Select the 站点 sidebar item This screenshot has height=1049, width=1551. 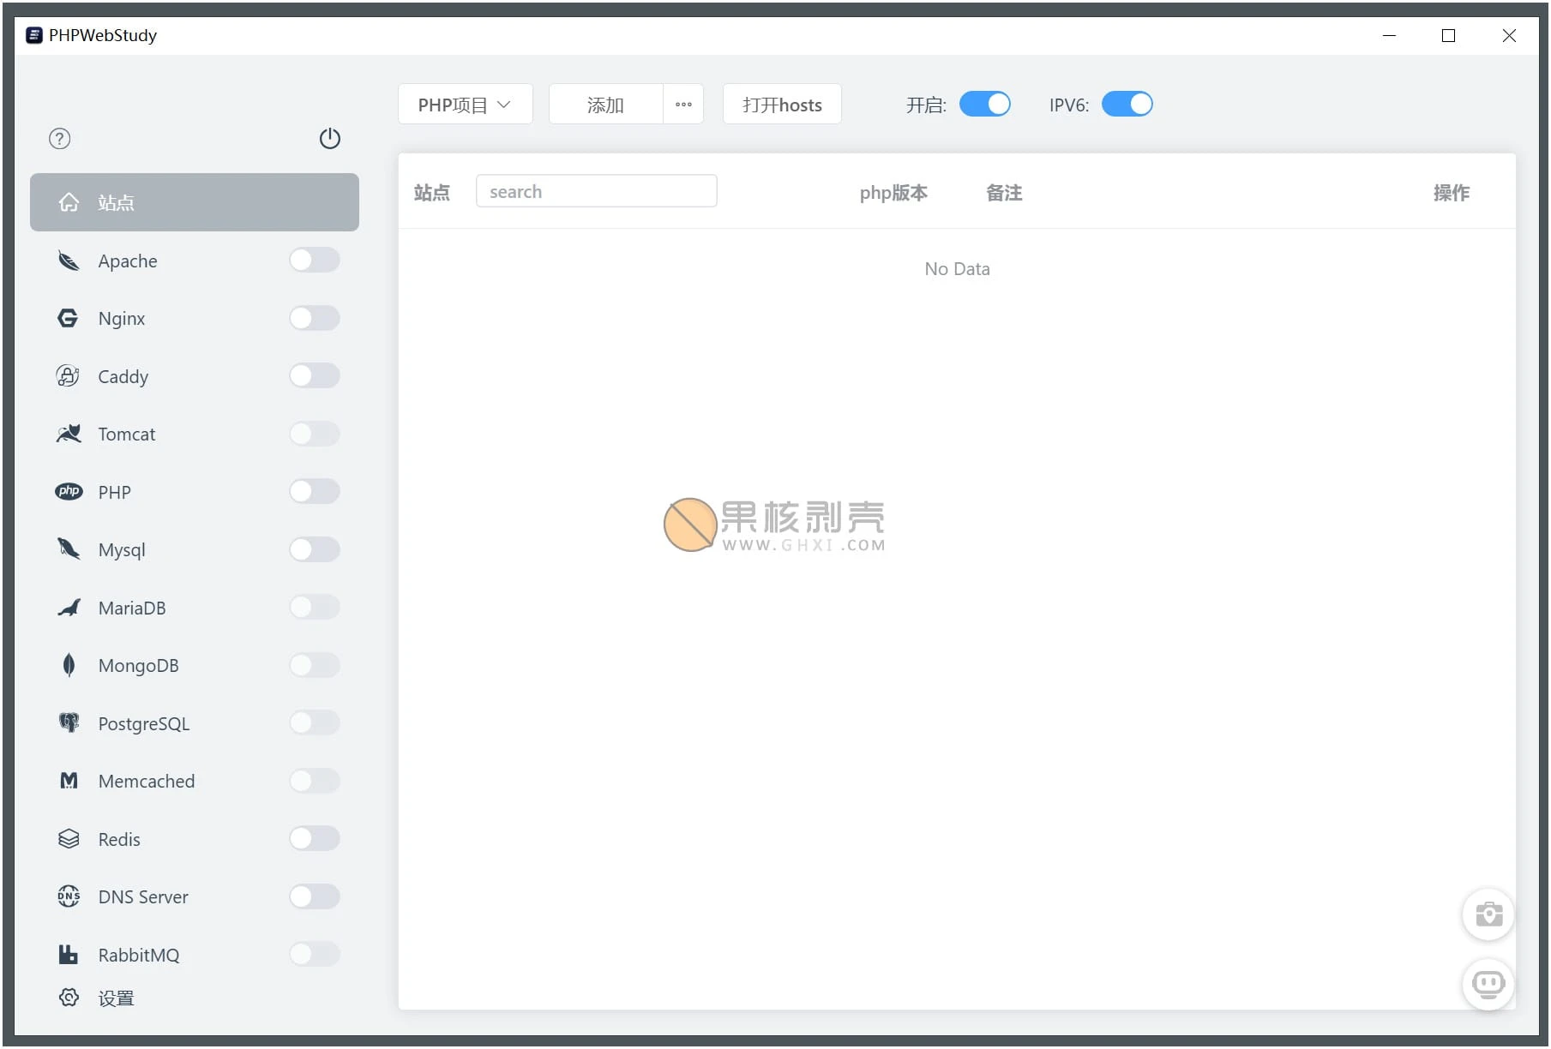click(x=194, y=202)
